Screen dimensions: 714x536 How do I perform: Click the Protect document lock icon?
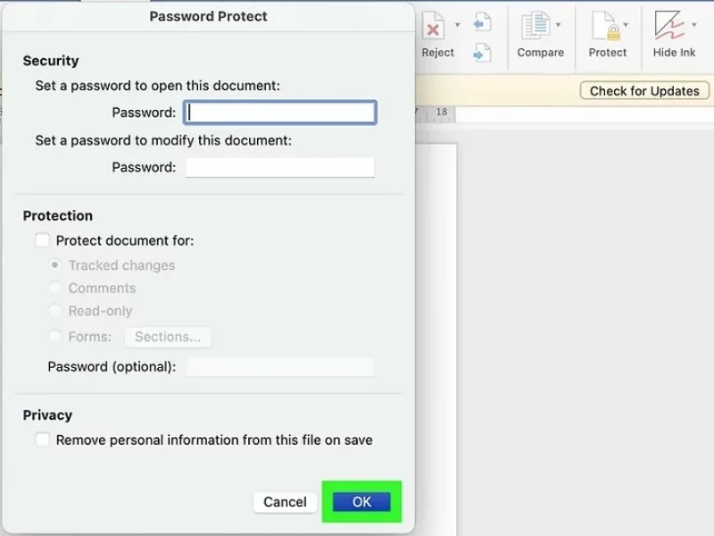click(x=606, y=26)
